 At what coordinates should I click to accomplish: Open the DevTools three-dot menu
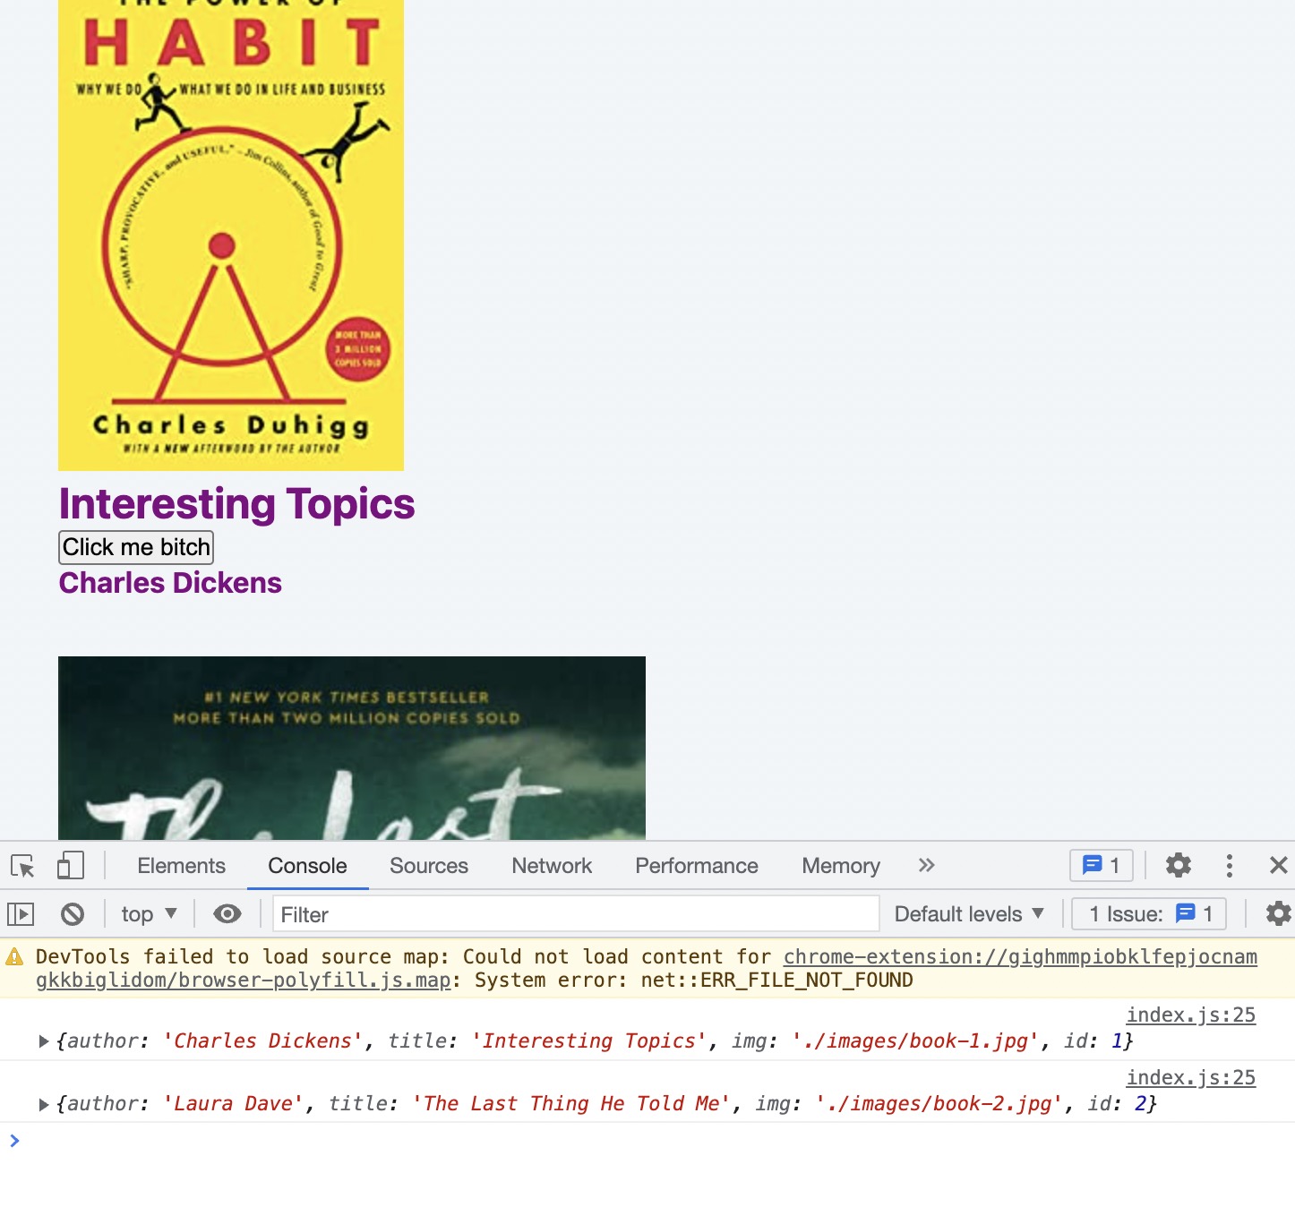click(x=1229, y=865)
